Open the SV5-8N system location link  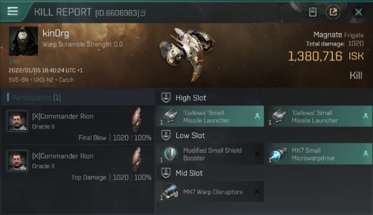tap(18, 80)
